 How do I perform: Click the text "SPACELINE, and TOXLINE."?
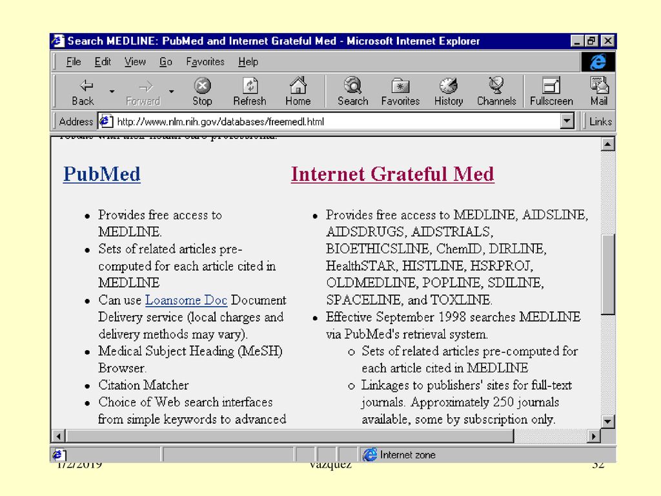point(409,300)
